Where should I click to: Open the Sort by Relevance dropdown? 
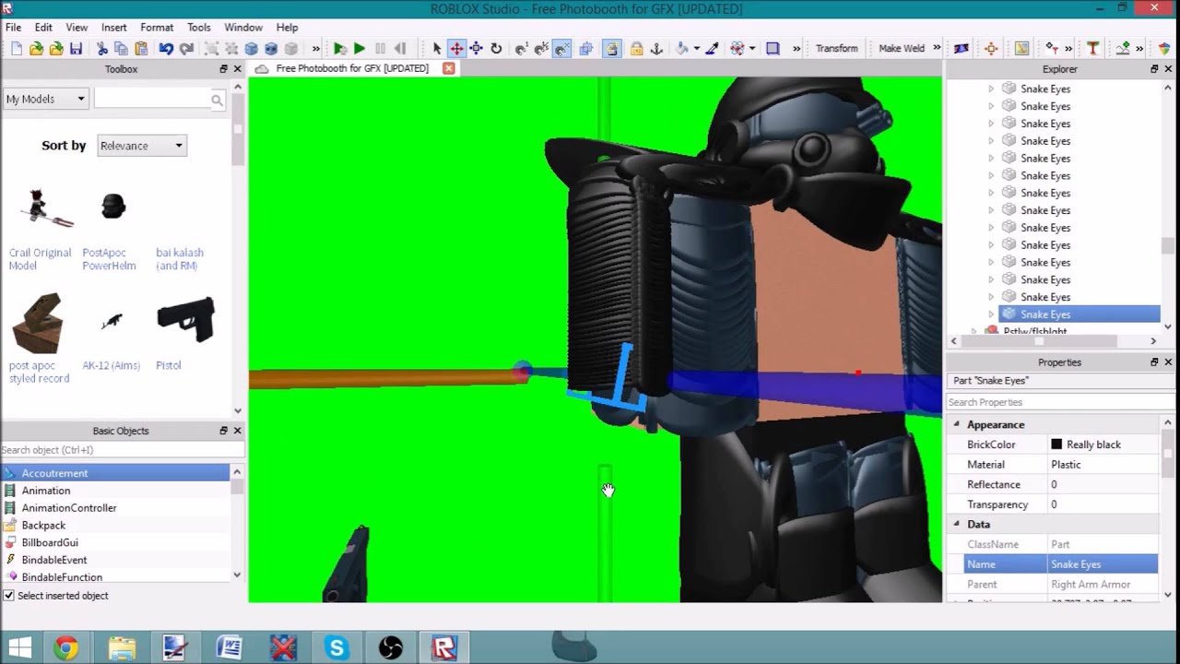(142, 146)
